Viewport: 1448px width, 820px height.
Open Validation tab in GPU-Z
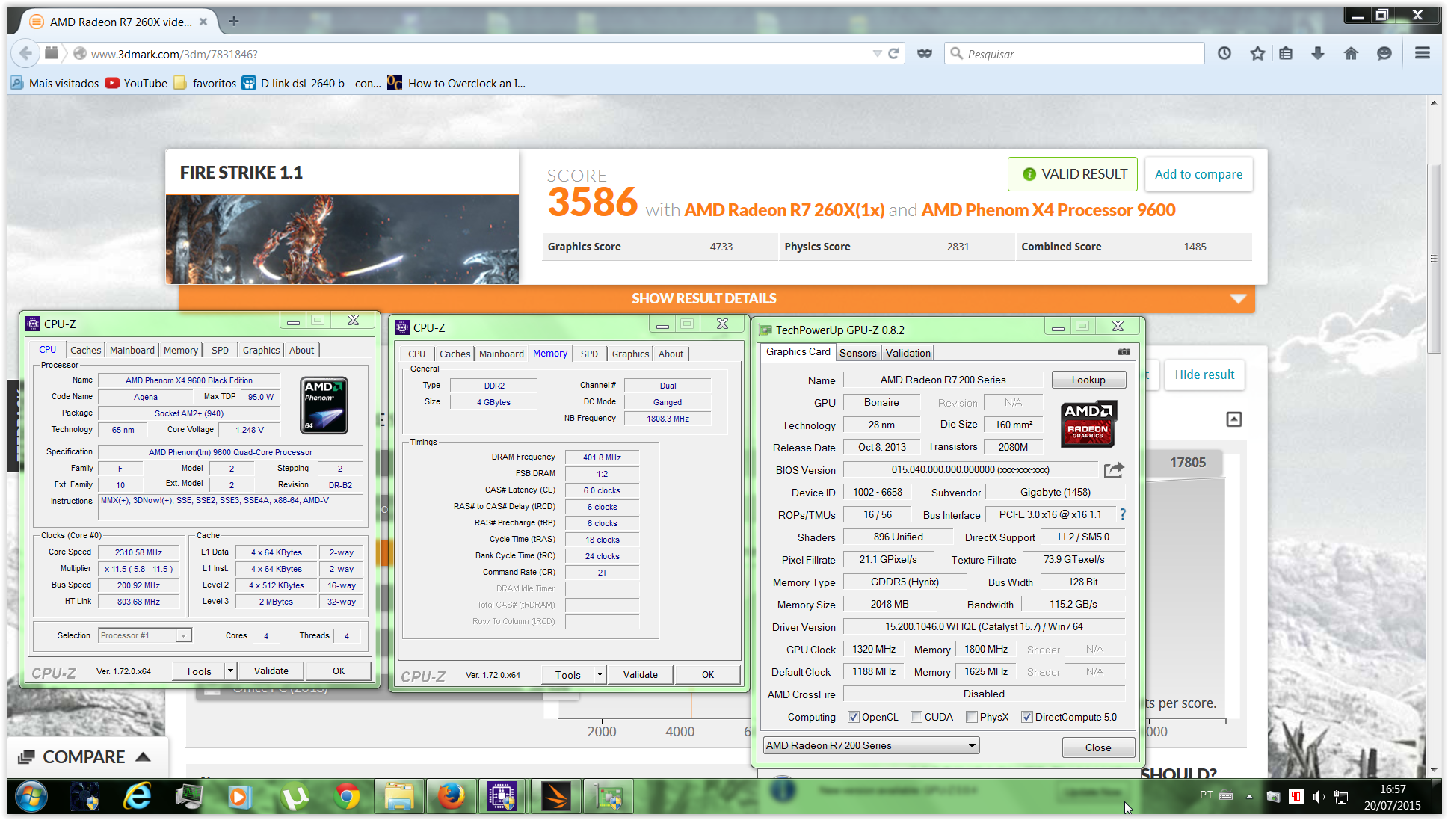(908, 353)
